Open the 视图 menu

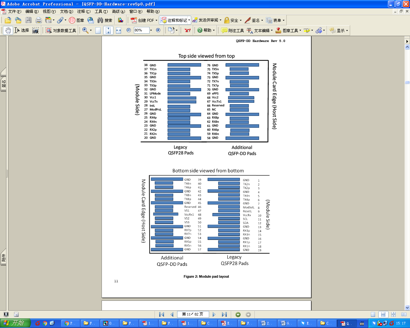click(x=49, y=12)
